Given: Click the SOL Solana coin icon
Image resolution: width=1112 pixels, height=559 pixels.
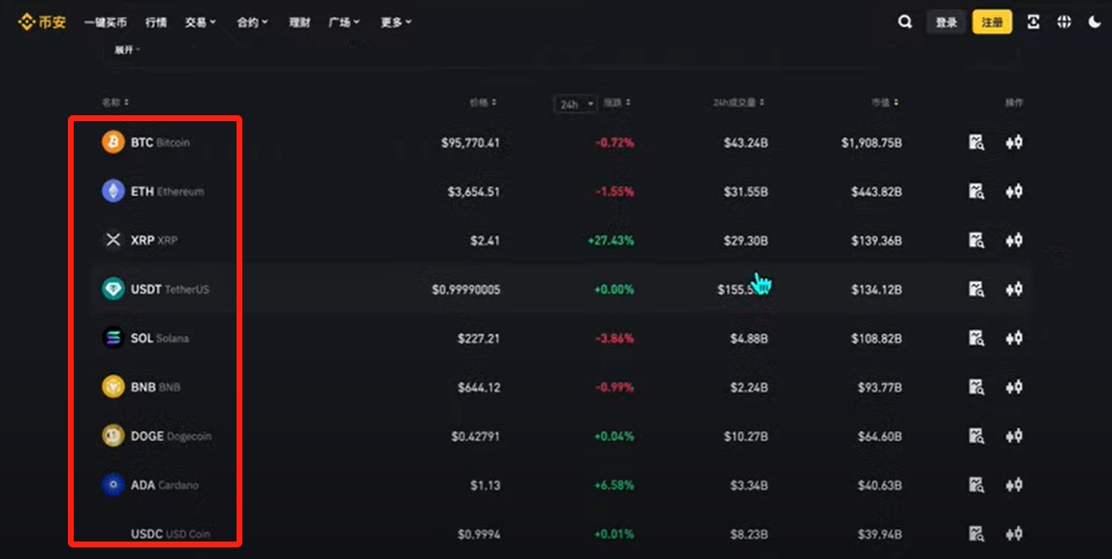Looking at the screenshot, I should tap(112, 337).
